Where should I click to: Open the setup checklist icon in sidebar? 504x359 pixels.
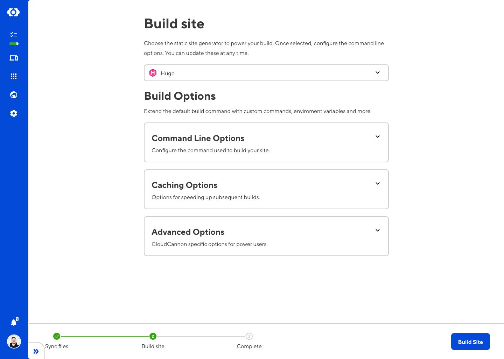coord(14,35)
